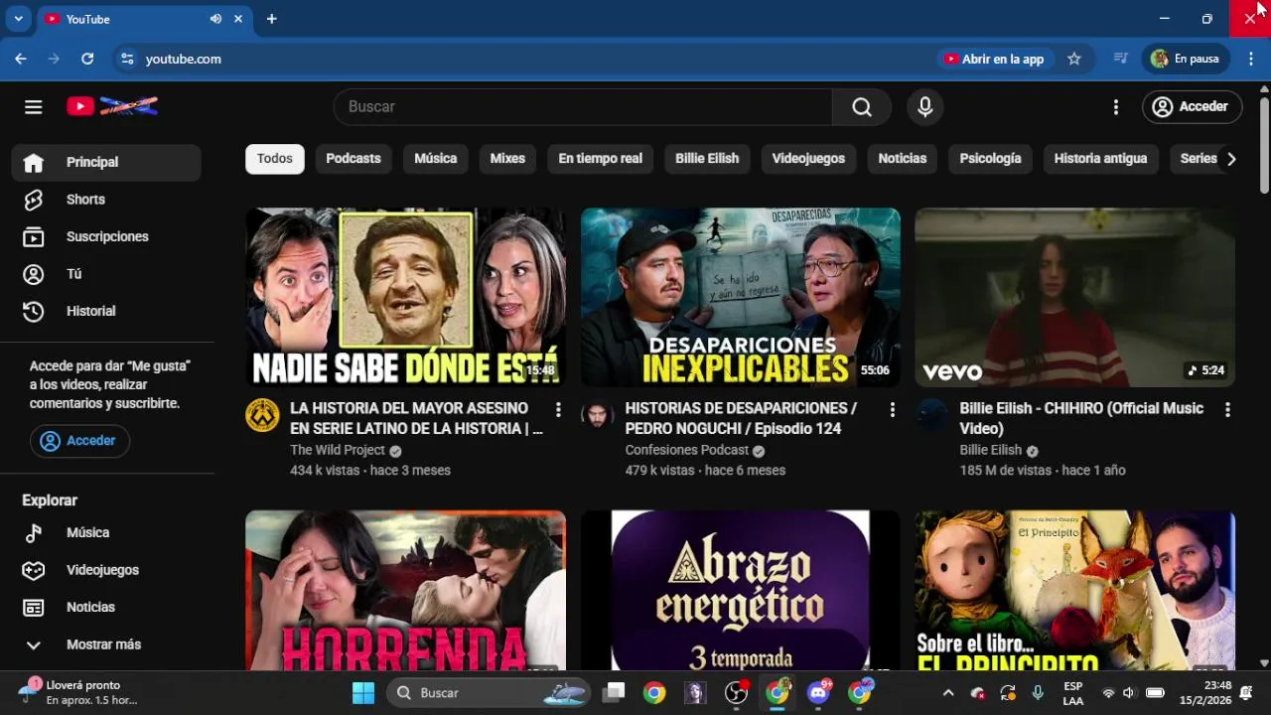Image resolution: width=1271 pixels, height=715 pixels.
Task: Open the Billie Eilish CHIHIRO video thumbnail
Action: [x=1074, y=297]
